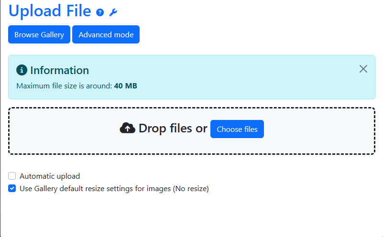Image resolution: width=383 pixels, height=237 pixels.
Task: Click the Drop files or text
Action: 173,129
